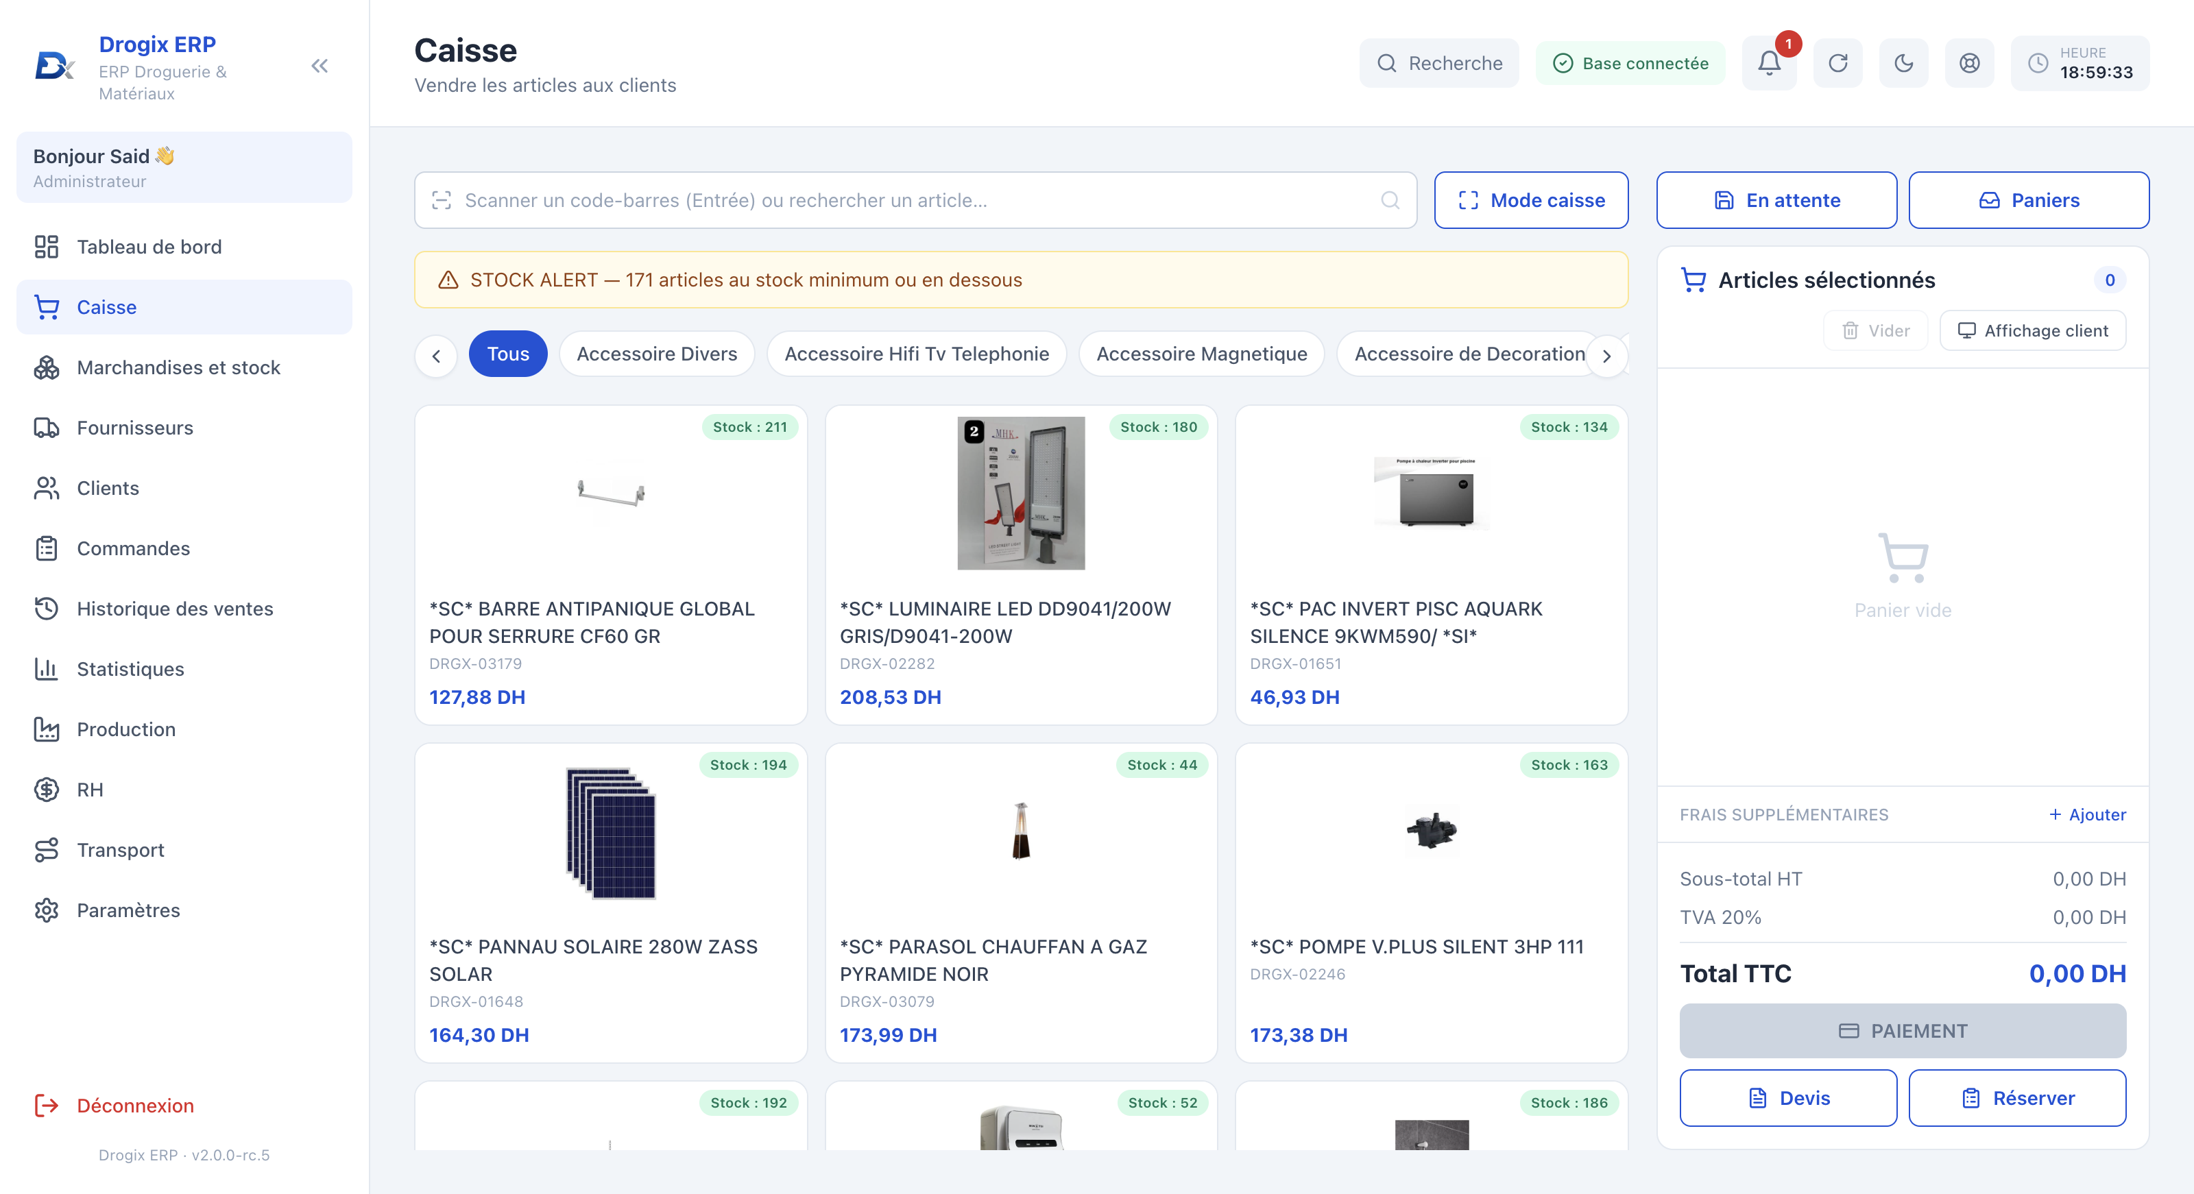Focus the barcode scan search field
This screenshot has width=2194, height=1194.
point(915,200)
